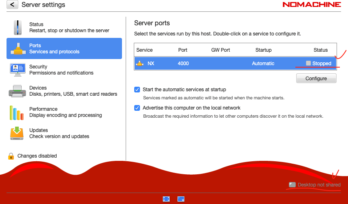The width and height of the screenshot is (348, 204).
Task: Open the Devices printer icon
Action: point(17,91)
